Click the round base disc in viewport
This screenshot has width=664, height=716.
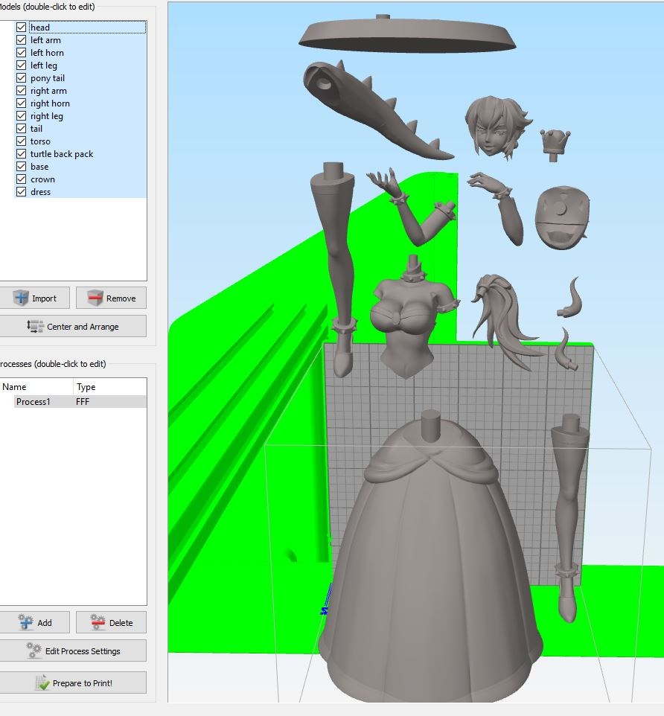[407, 35]
